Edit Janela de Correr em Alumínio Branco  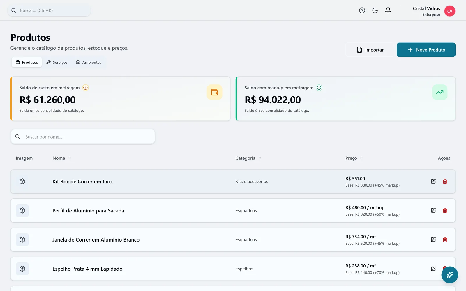click(433, 239)
